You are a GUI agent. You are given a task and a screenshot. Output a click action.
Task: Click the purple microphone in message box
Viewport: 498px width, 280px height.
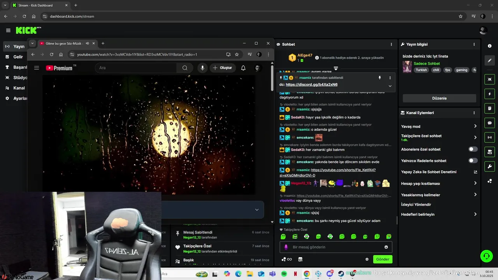286,247
